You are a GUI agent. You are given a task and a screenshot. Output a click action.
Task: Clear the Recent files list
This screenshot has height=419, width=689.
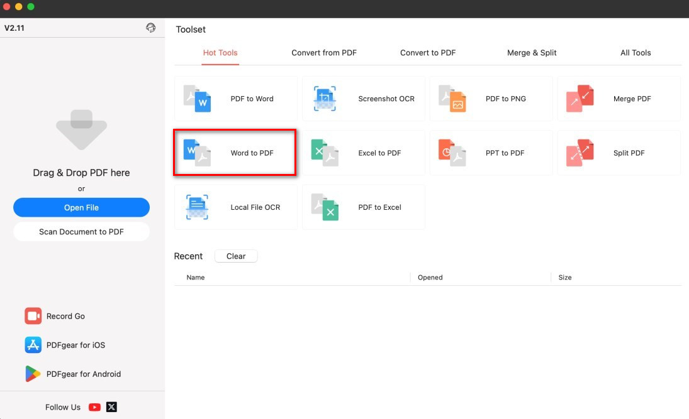(x=236, y=256)
